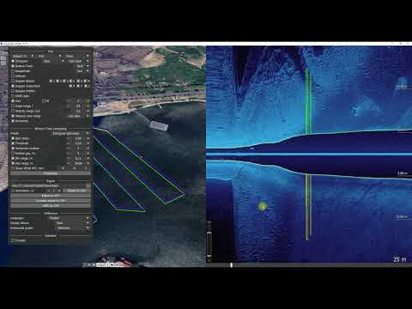Image resolution: width=412 pixels, height=309 pixels.
Task: Enable the Vertical gap checkbox
Action: 13,154
